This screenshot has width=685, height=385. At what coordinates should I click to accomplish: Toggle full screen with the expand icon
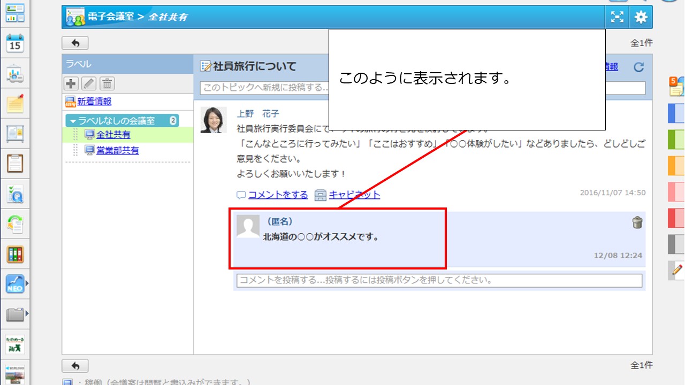(618, 17)
